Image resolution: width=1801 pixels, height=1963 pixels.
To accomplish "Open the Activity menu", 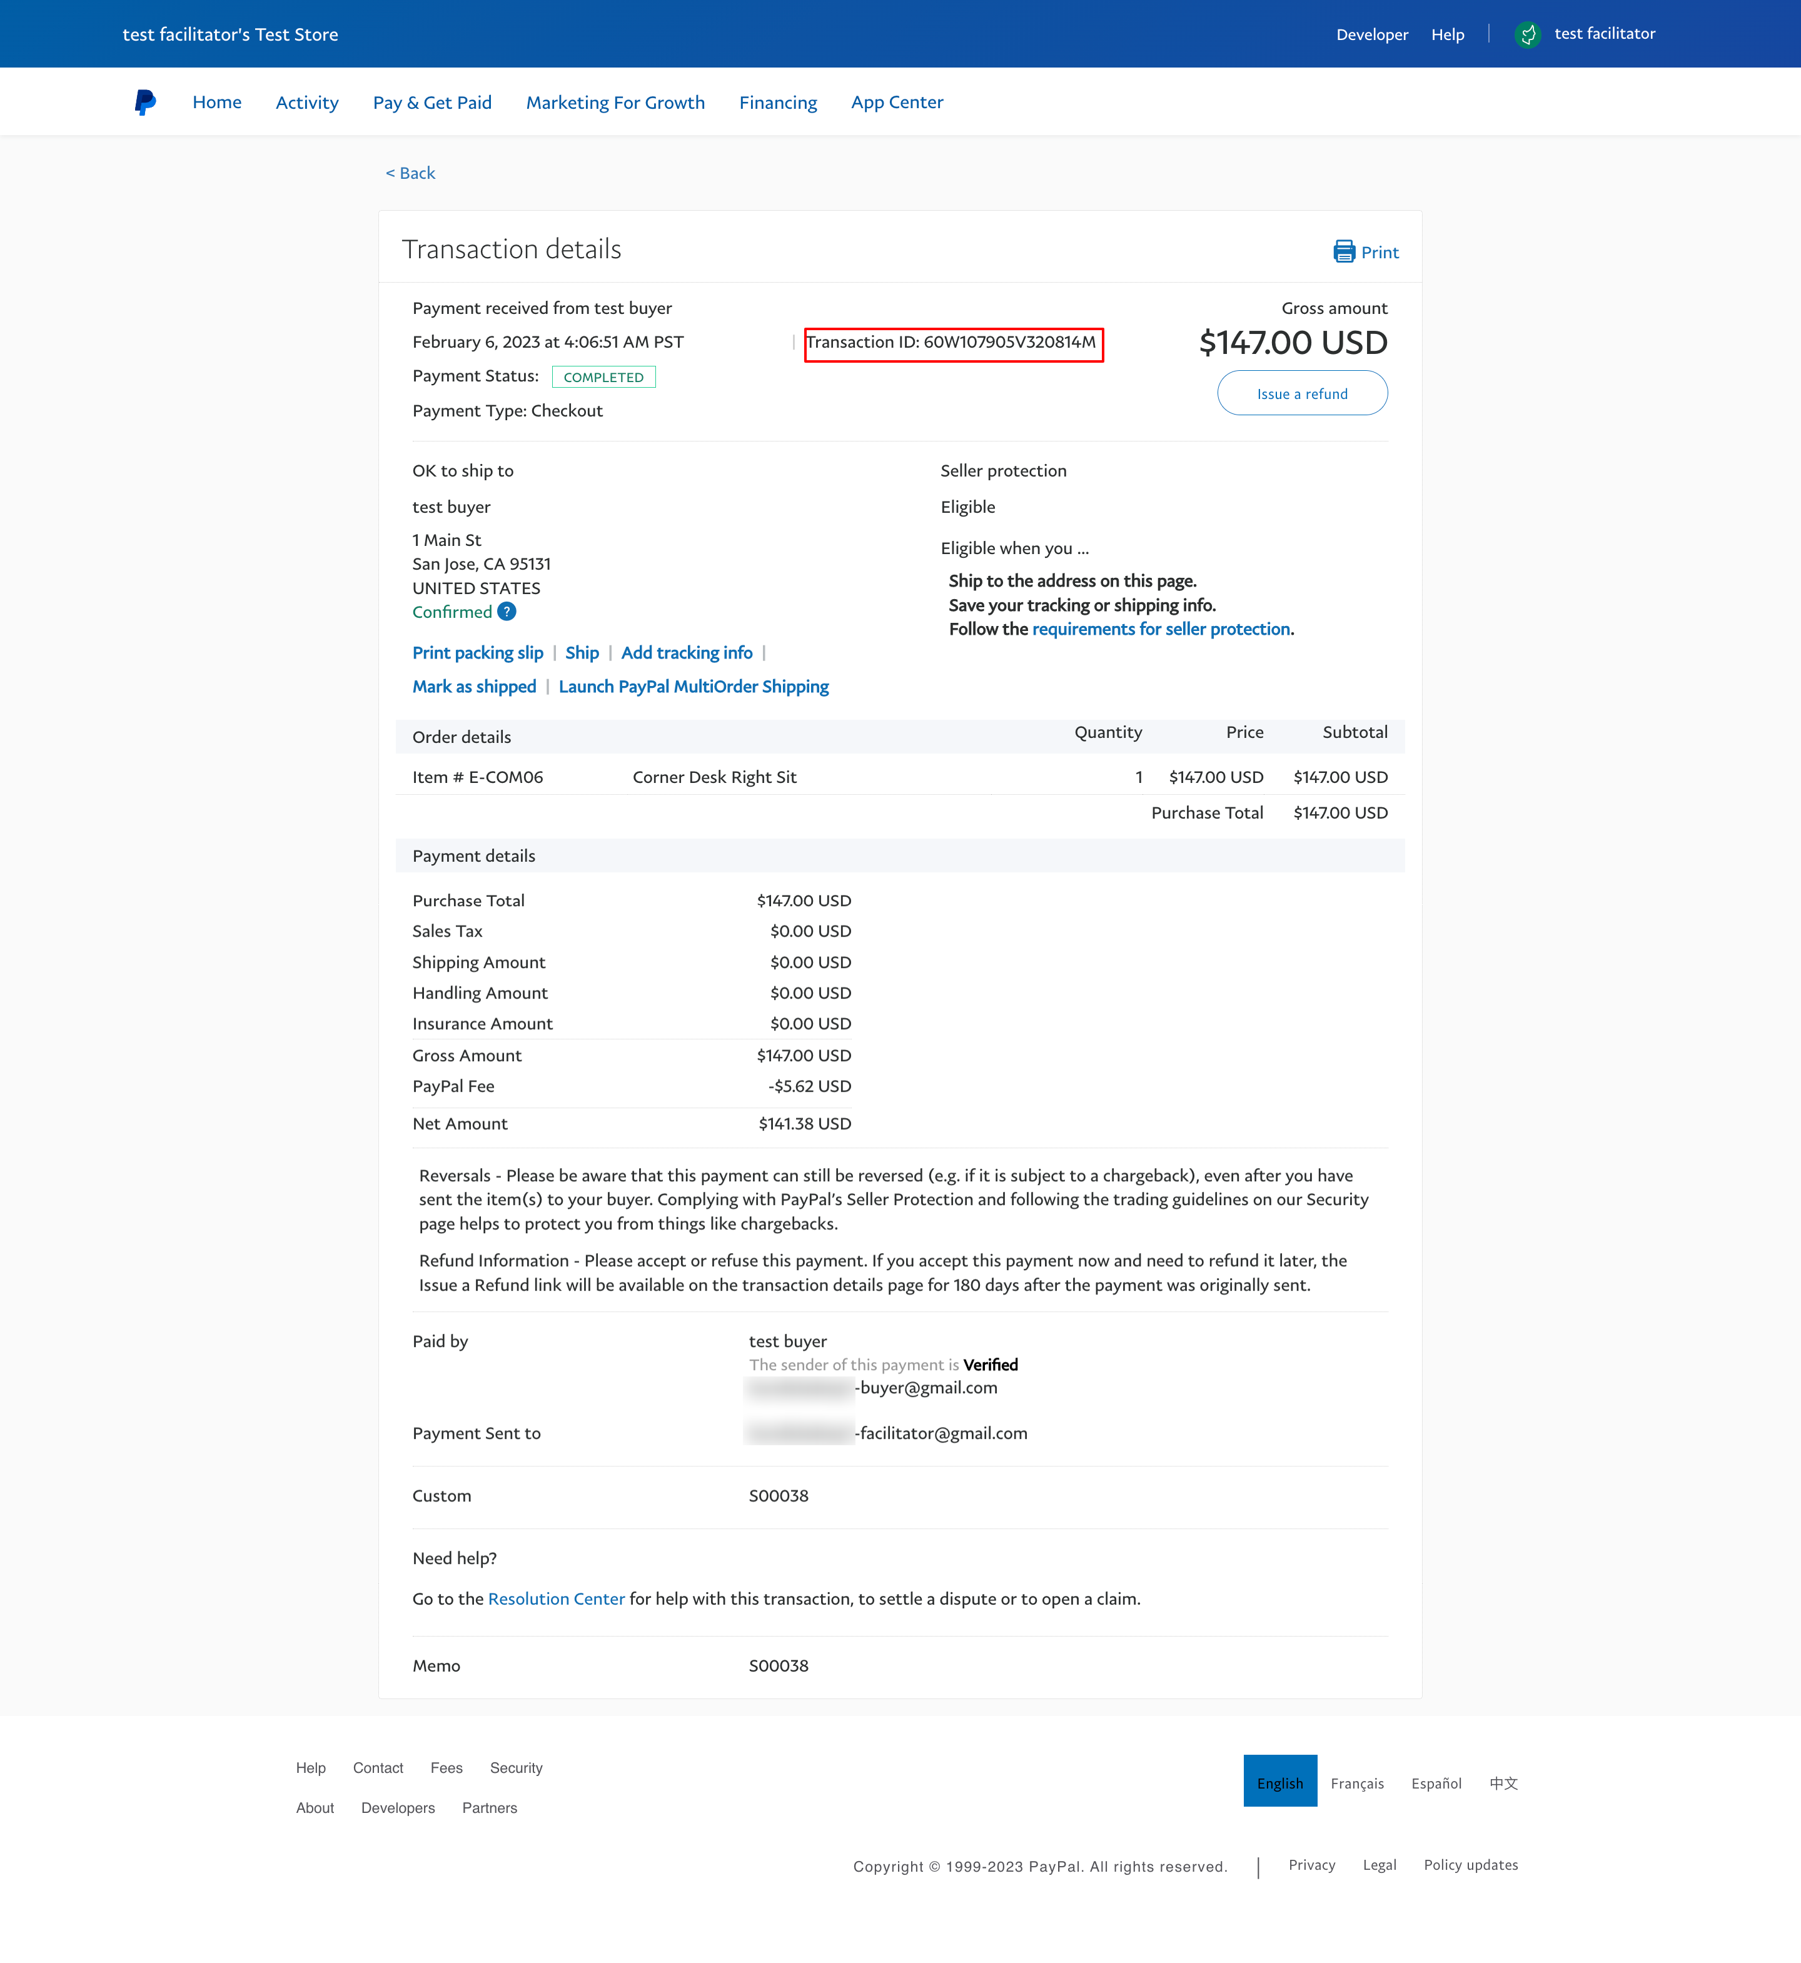I will (x=307, y=103).
